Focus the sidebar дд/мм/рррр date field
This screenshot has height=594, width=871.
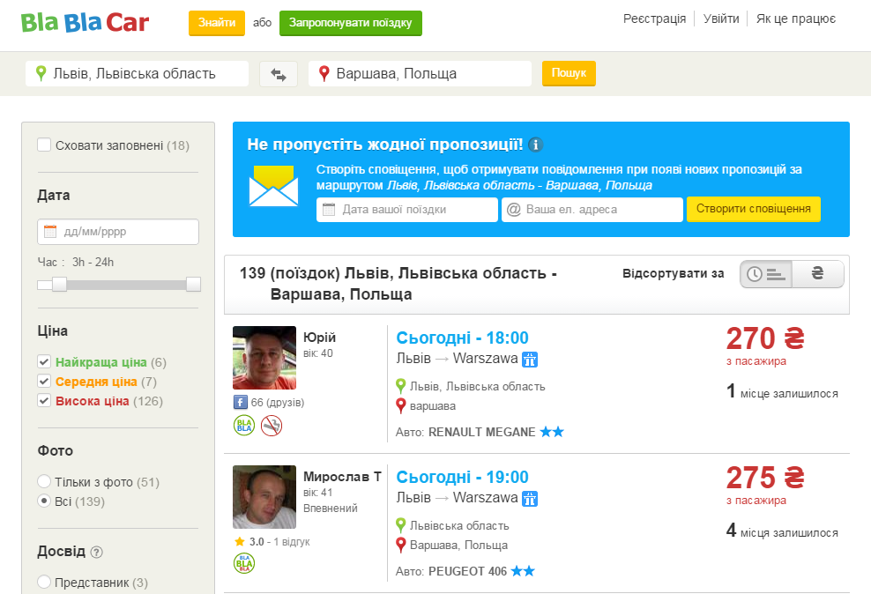(118, 232)
